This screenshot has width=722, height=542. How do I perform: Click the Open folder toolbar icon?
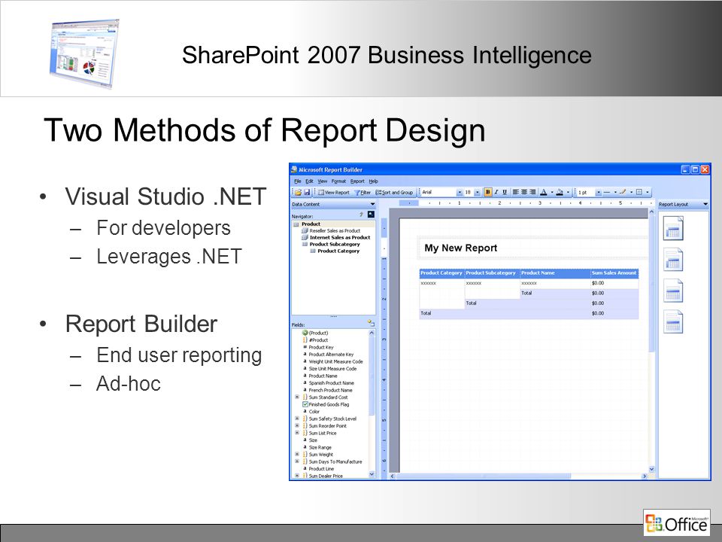pyautogui.click(x=298, y=192)
